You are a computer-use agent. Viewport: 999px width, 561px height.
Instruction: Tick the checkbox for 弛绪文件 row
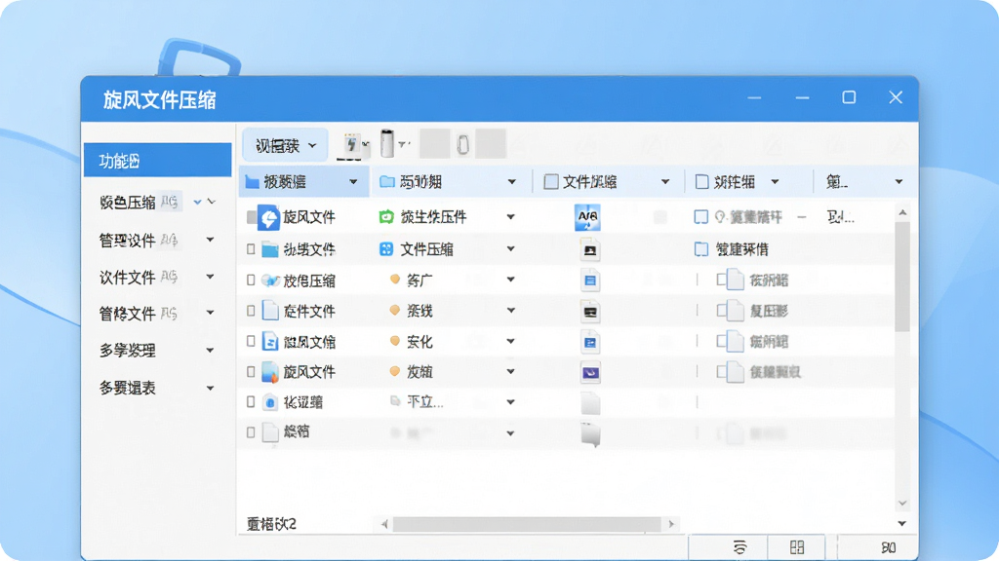251,249
